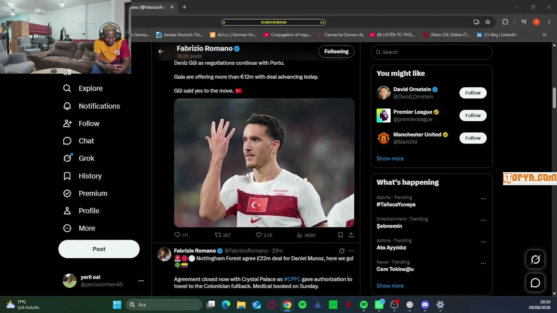This screenshot has width=557, height=313.
Task: Open a new browser tab
Action: (185, 7)
